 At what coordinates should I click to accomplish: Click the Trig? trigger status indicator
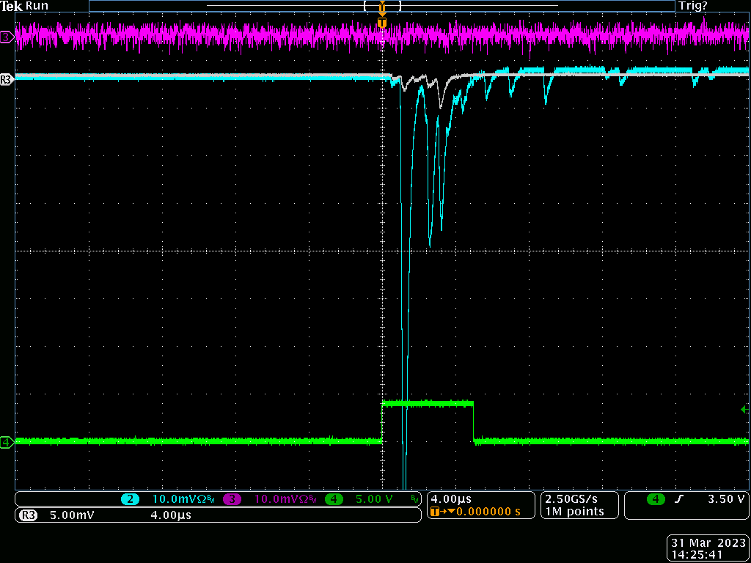pyautogui.click(x=693, y=6)
